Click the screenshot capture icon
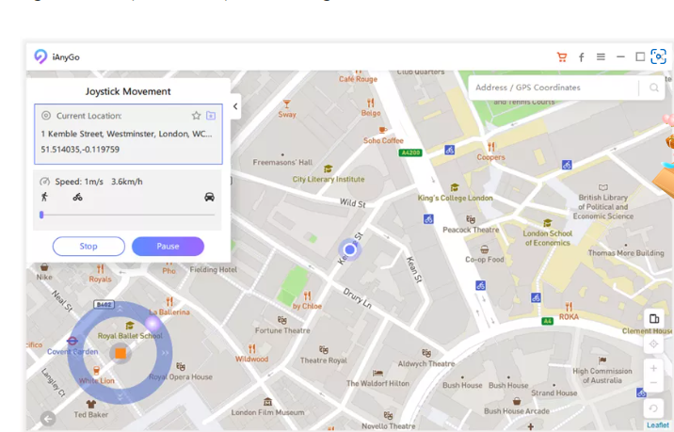Image resolution: width=674 pixels, height=432 pixels. (x=658, y=56)
